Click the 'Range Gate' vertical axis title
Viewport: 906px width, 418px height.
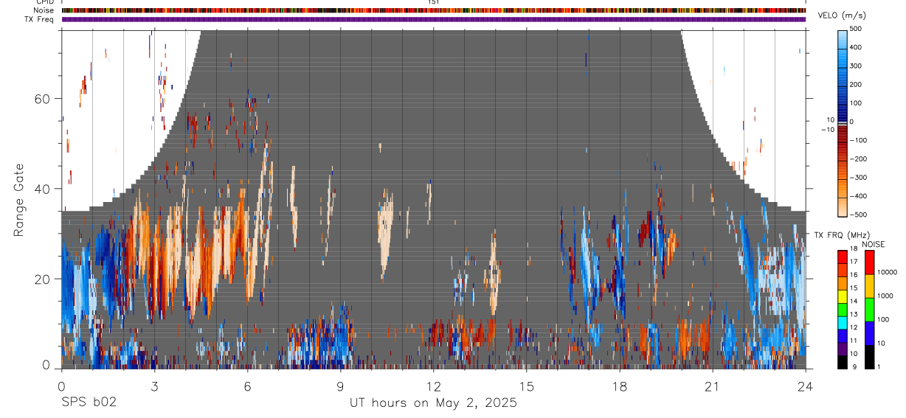[x=18, y=200]
